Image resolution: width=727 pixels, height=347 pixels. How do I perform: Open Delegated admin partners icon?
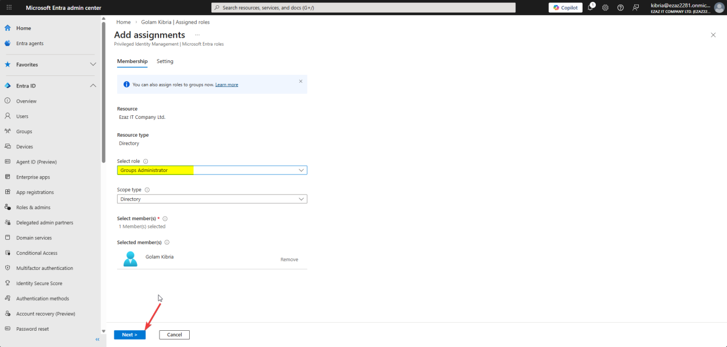[8, 222]
